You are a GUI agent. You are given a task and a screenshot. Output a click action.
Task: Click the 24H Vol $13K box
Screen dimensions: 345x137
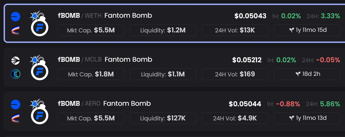click(x=235, y=30)
